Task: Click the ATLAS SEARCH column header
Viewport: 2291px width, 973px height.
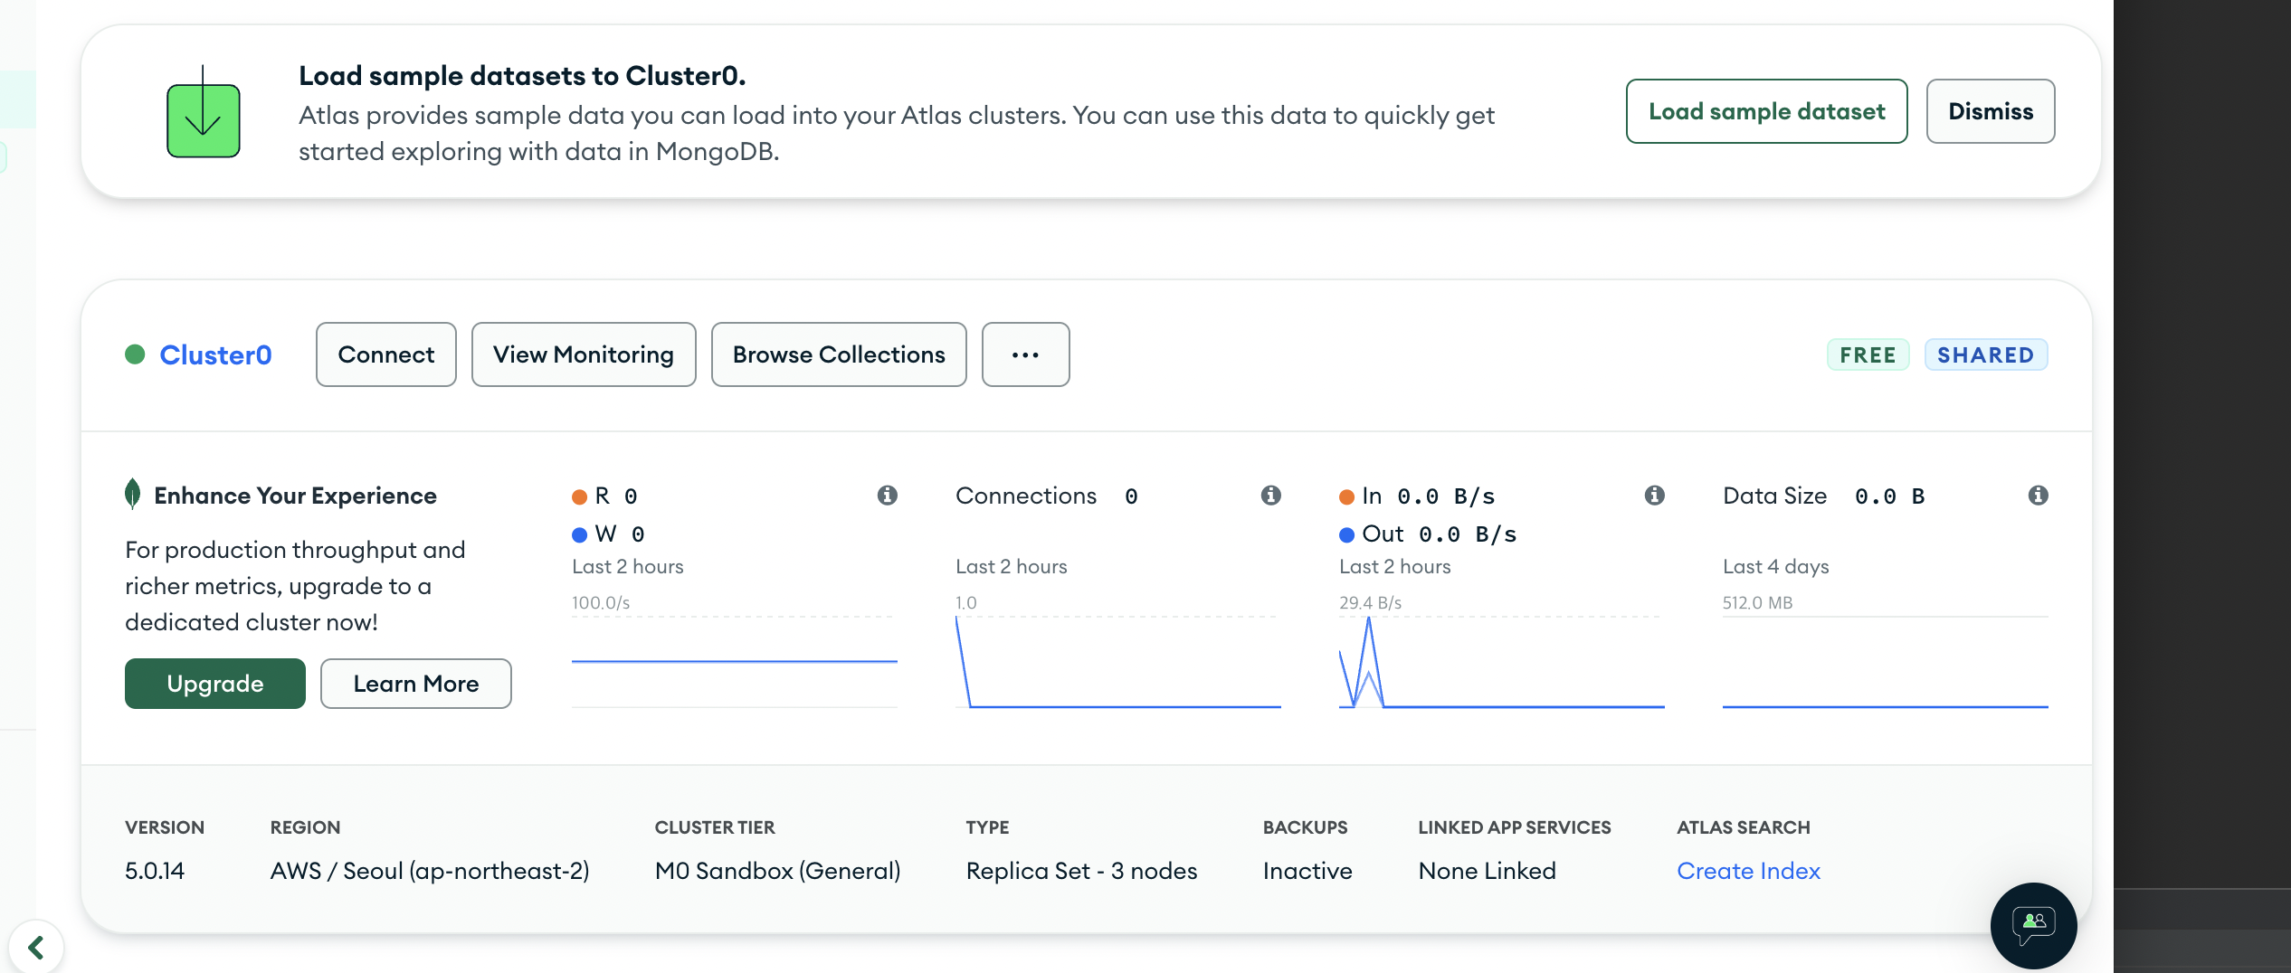Action: click(1744, 827)
